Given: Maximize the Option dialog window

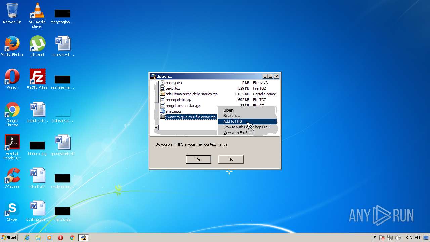Looking at the screenshot, I should (x=271, y=76).
